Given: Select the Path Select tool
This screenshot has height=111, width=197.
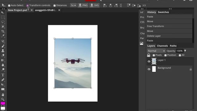Looking at the screenshot, I should (3, 84).
